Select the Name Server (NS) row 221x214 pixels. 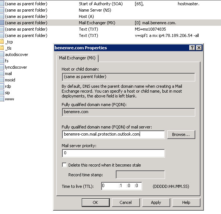pyautogui.click(x=110, y=10)
